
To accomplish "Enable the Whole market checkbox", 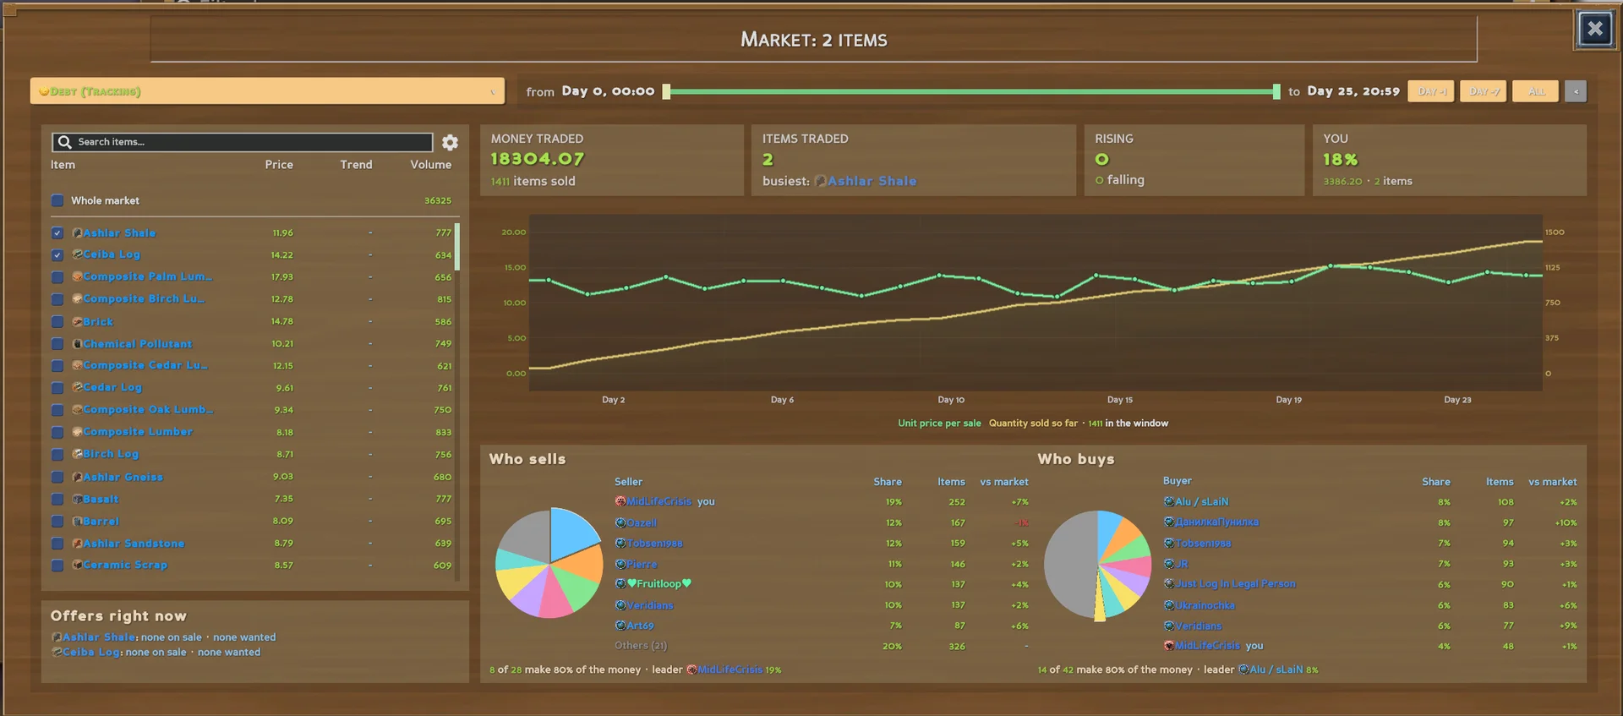I will (x=57, y=200).
